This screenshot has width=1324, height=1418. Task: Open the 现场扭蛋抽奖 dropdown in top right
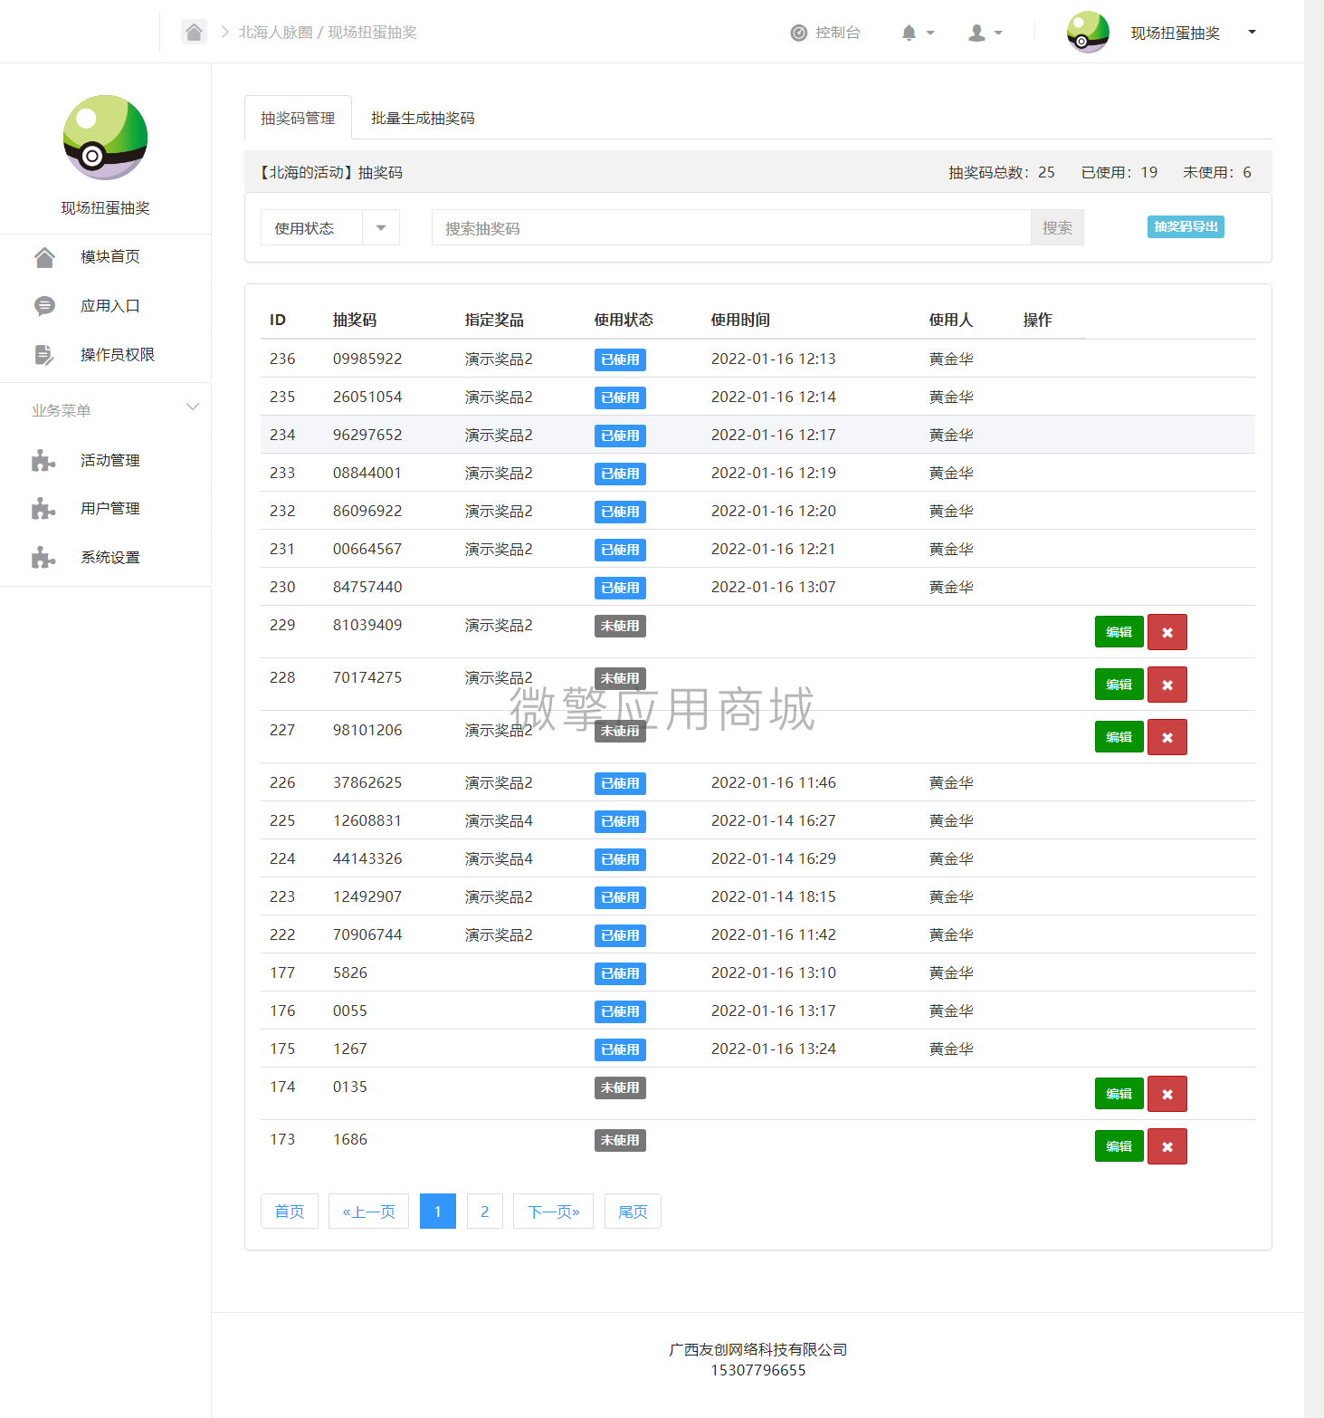[x=1253, y=32]
